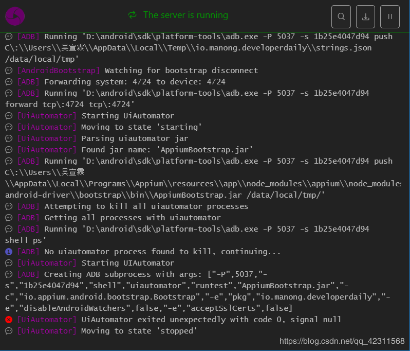Click the log line Parsing uiautomator jar
This screenshot has height=351, width=410.
pos(135,138)
